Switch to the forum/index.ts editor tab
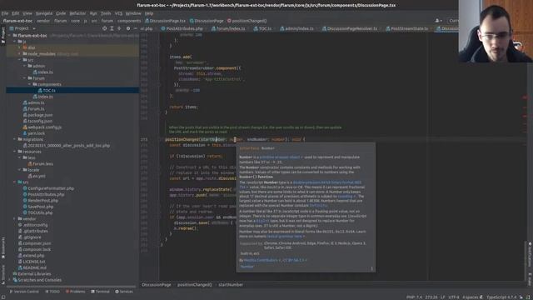Screen dimensions: 533x300 pyautogui.click(x=228, y=29)
